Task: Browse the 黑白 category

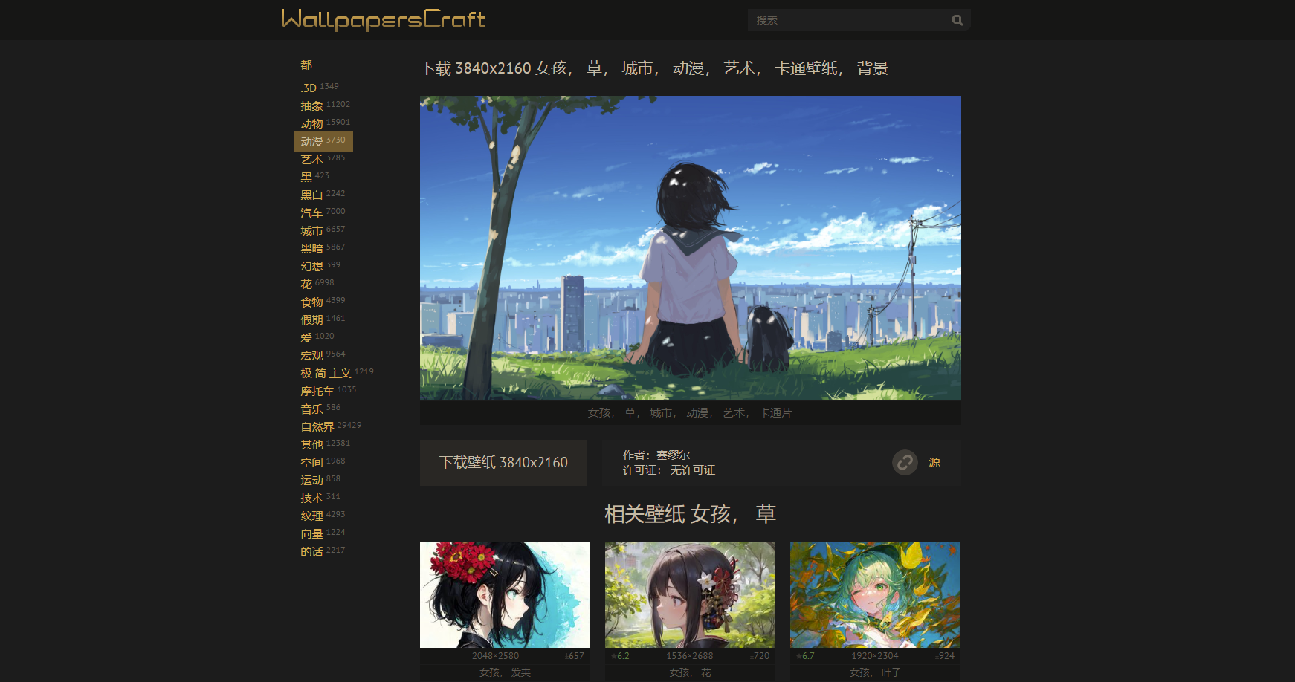Action: 311,195
